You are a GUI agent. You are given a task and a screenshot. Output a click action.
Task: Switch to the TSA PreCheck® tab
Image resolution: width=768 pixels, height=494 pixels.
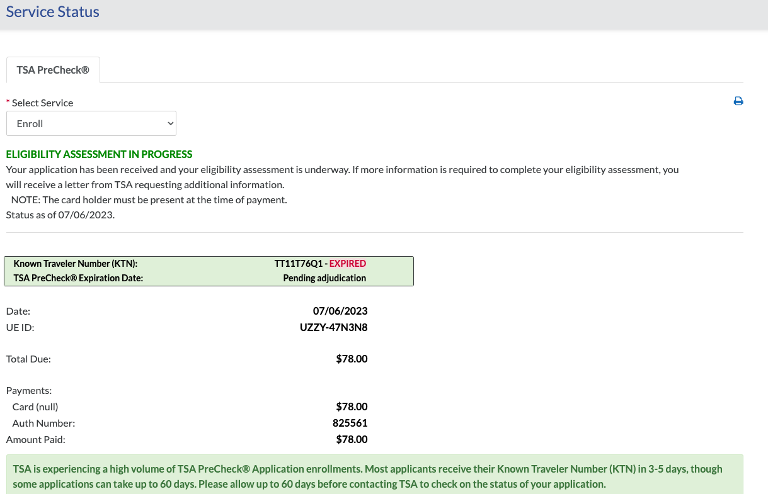(53, 70)
